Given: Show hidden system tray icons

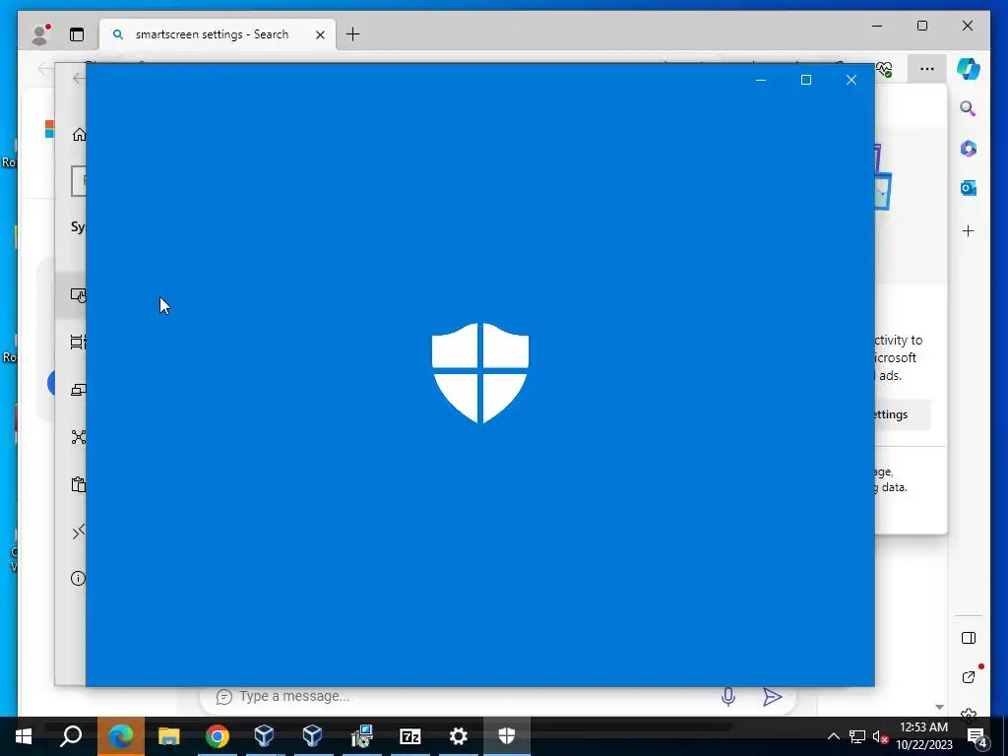Looking at the screenshot, I should tap(833, 736).
